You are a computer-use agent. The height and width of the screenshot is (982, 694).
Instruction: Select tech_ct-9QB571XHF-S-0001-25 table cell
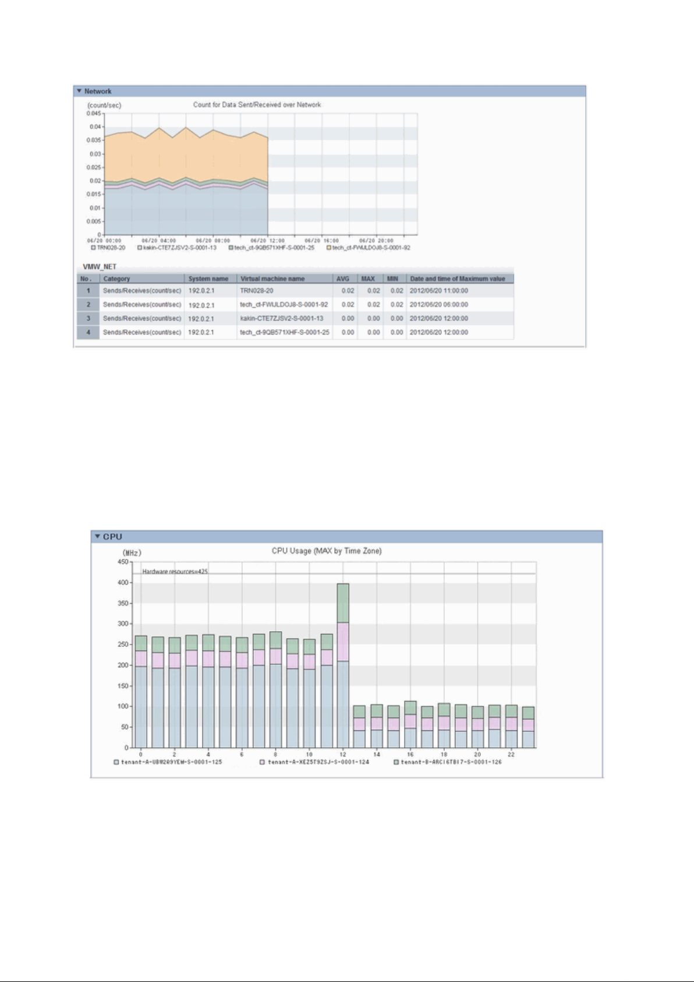[285, 332]
